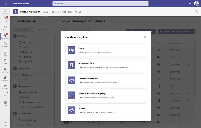Open row options for template dated 05/22/2023

point(189,72)
